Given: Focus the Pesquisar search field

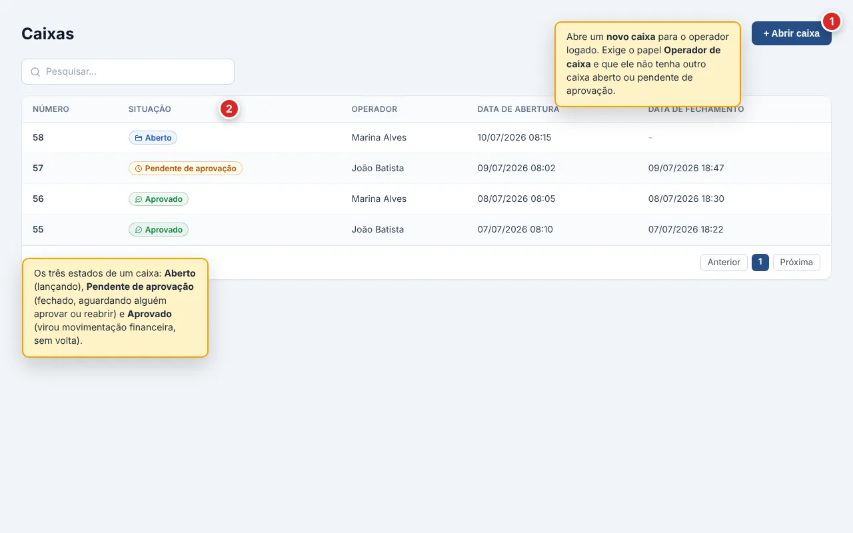Looking at the screenshot, I should click(128, 71).
